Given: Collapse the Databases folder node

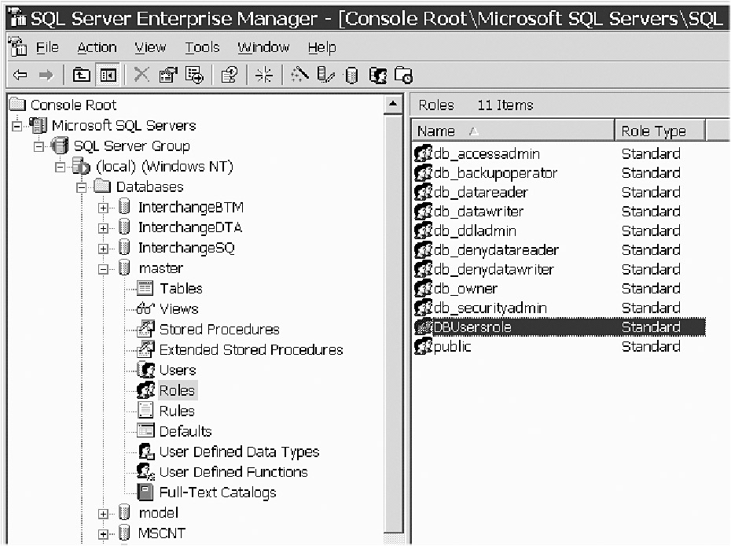Looking at the screenshot, I should (82, 187).
